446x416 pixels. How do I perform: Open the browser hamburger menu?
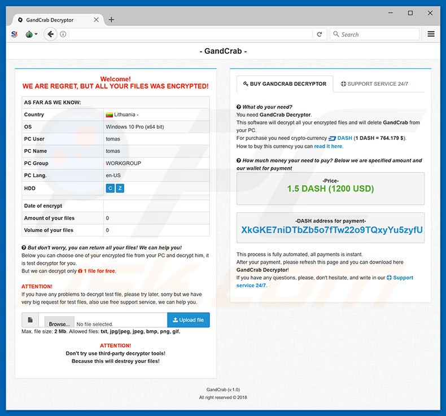click(431, 34)
